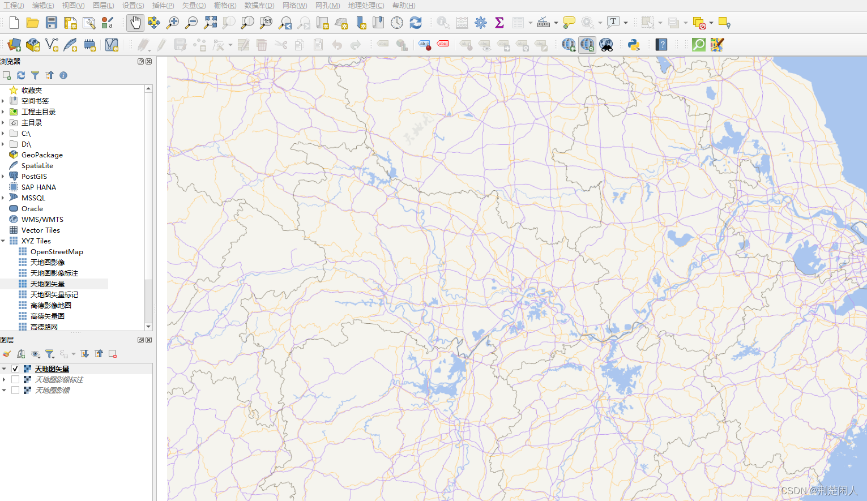Click the New Shapefile Layer icon
Viewport: 867px width, 501px height.
pyautogui.click(x=52, y=45)
